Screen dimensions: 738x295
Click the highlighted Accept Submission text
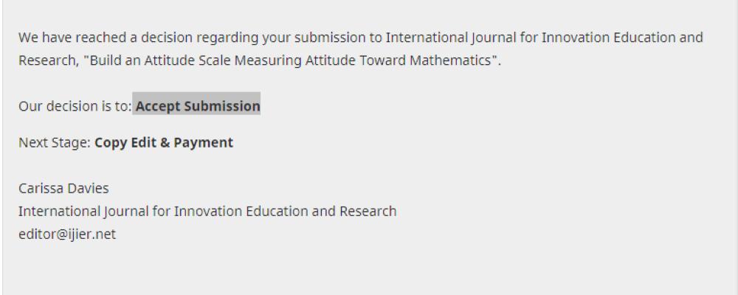pos(197,106)
